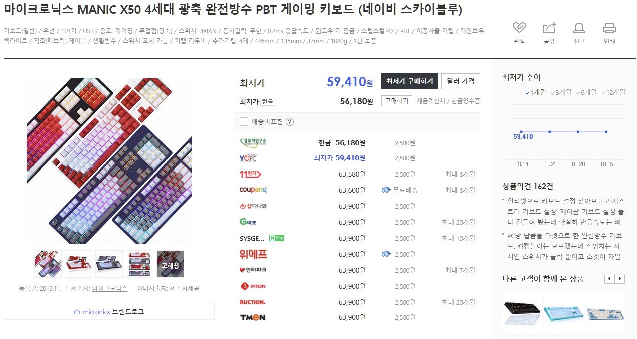Select the 고해상 image thumbnail
Viewport: 637px width, 339px height.
pyautogui.click(x=170, y=264)
